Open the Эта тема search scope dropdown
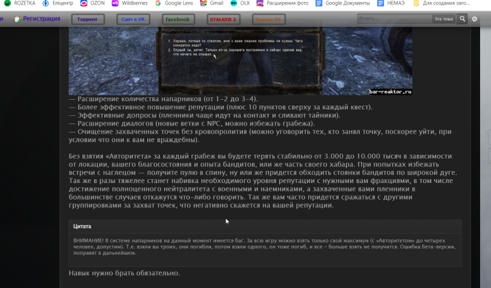491x288 pixels. [x=444, y=19]
